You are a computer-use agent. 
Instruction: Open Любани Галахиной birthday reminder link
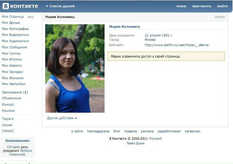point(20,152)
